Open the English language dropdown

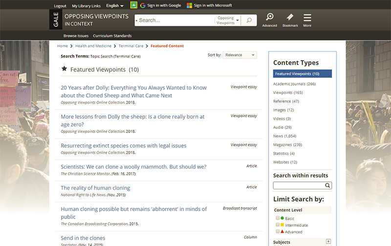(x=115, y=5)
